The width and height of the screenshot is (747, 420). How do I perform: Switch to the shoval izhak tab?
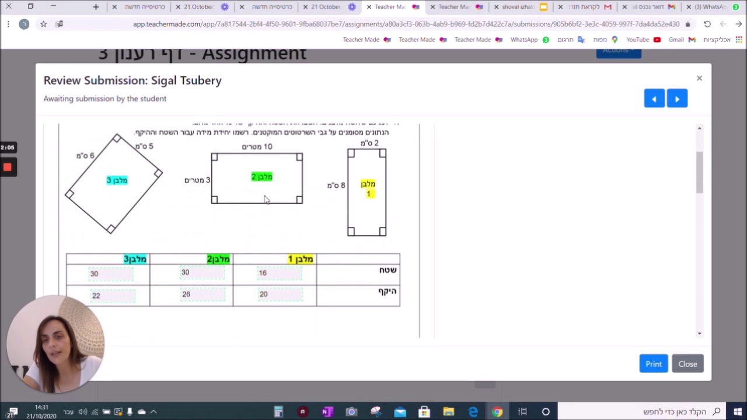(x=521, y=7)
